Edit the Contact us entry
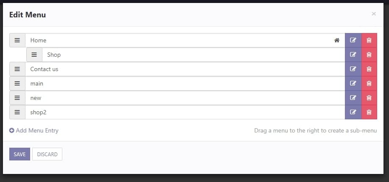 [353, 69]
